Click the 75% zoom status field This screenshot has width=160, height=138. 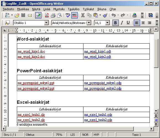(59, 135)
